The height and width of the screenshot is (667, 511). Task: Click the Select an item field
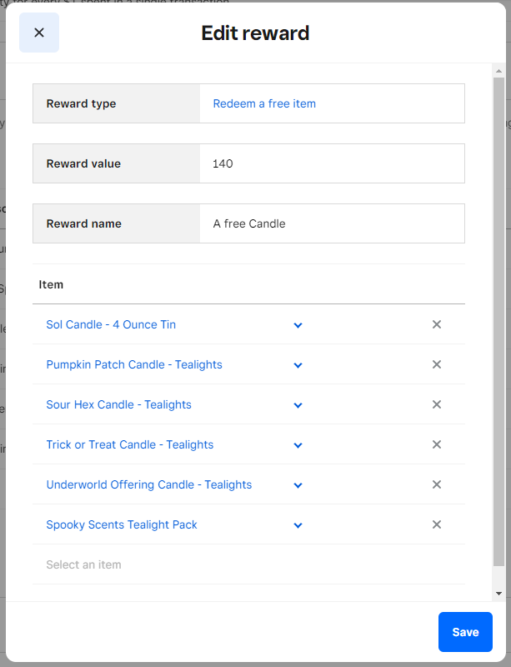tap(167, 564)
